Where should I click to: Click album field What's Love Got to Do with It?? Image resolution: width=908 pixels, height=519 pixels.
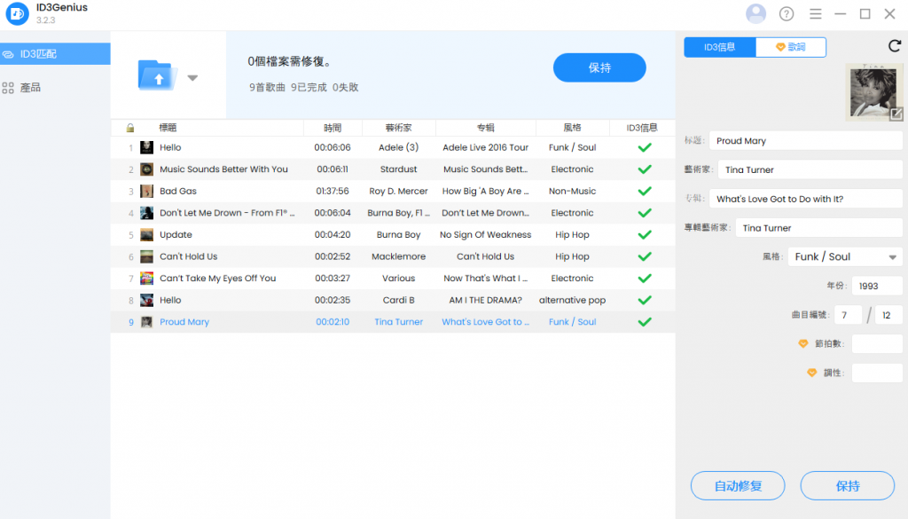coord(805,199)
